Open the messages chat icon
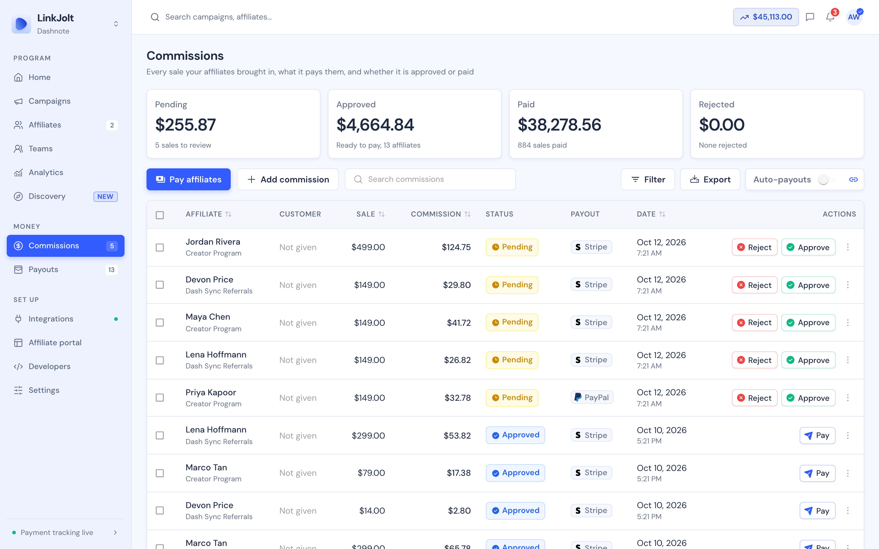 coord(810,17)
